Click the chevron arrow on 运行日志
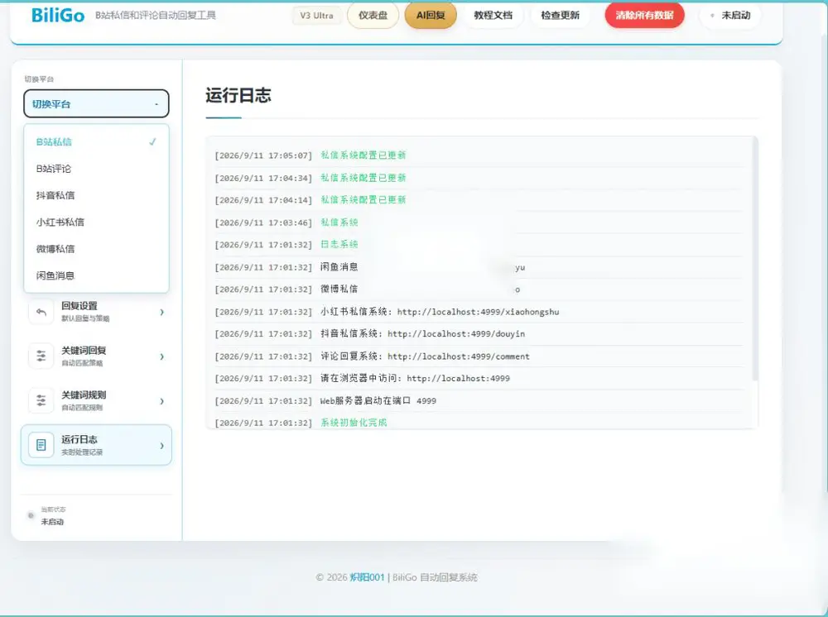 point(161,446)
